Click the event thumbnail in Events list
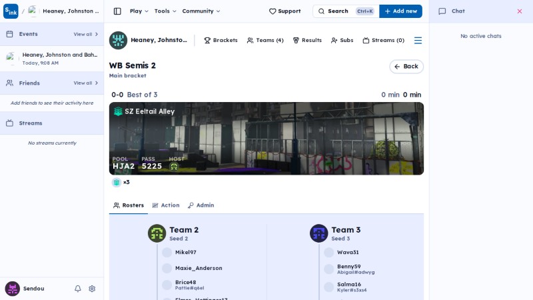Image resolution: width=533 pixels, height=300 pixels. click(x=11, y=59)
